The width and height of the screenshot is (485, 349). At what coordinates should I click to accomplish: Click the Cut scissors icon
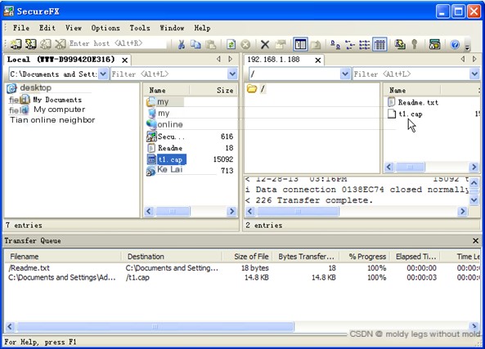pyautogui.click(x=182, y=44)
